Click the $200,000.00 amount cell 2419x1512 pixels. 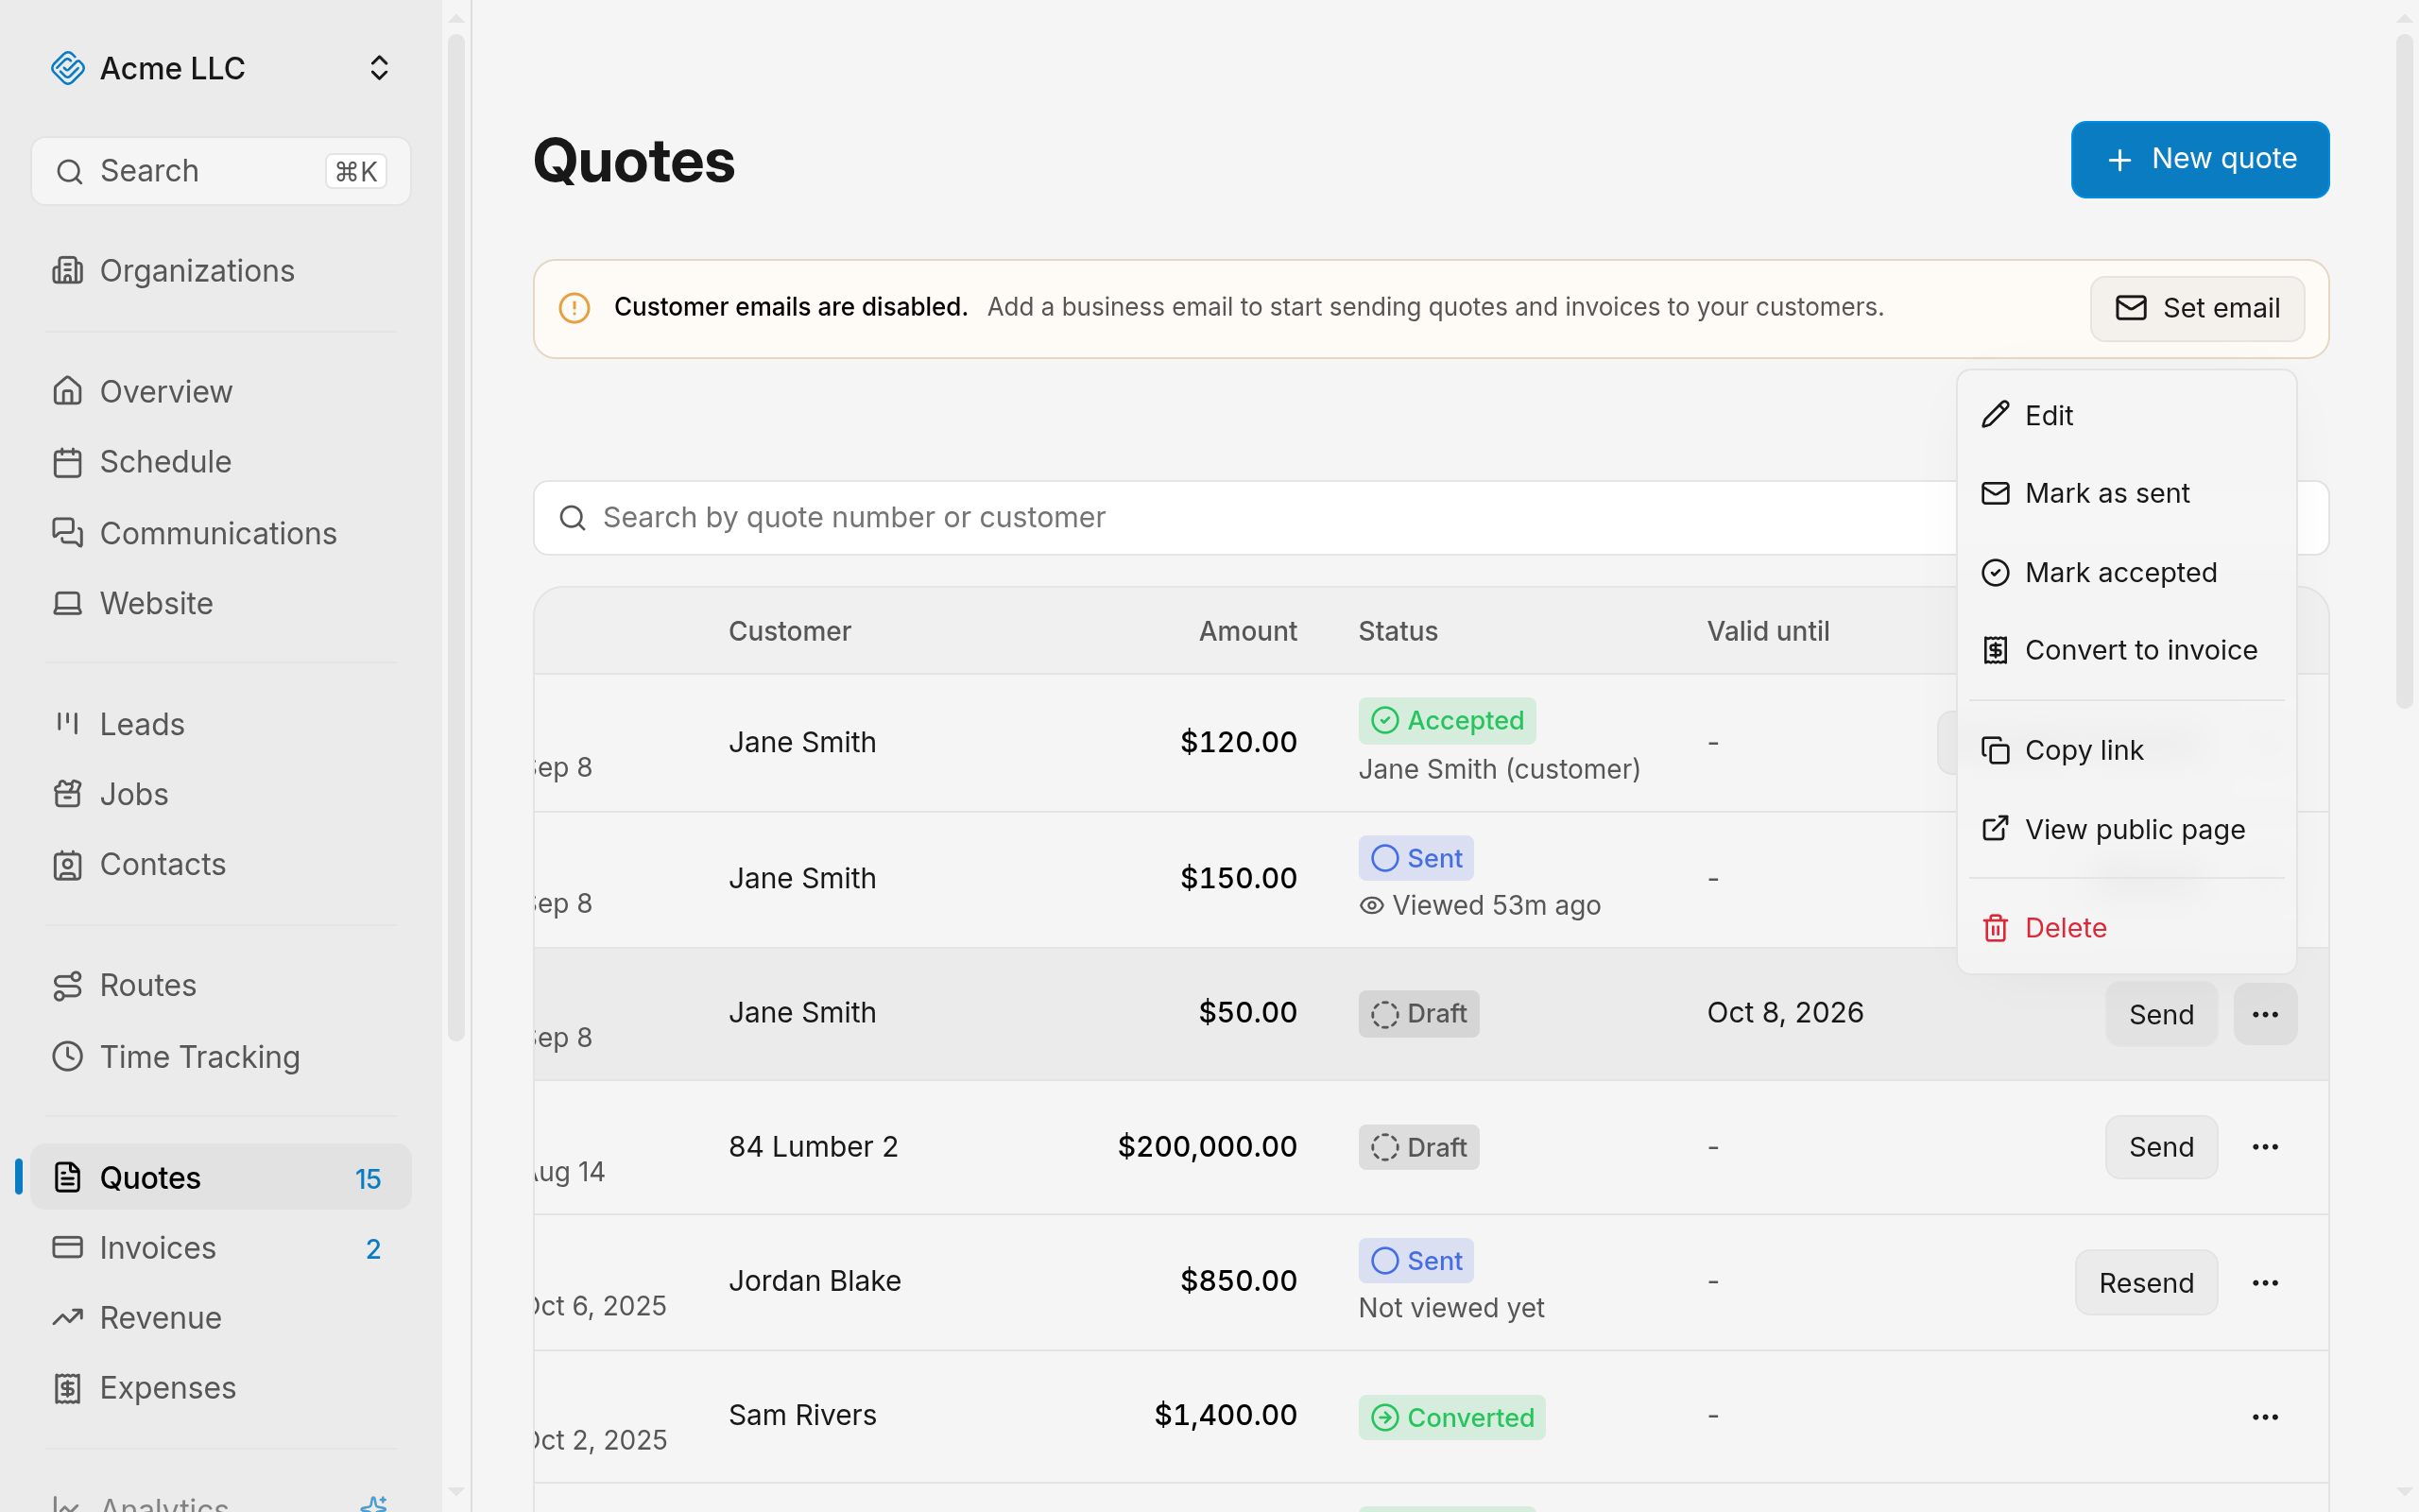pyautogui.click(x=1207, y=1146)
